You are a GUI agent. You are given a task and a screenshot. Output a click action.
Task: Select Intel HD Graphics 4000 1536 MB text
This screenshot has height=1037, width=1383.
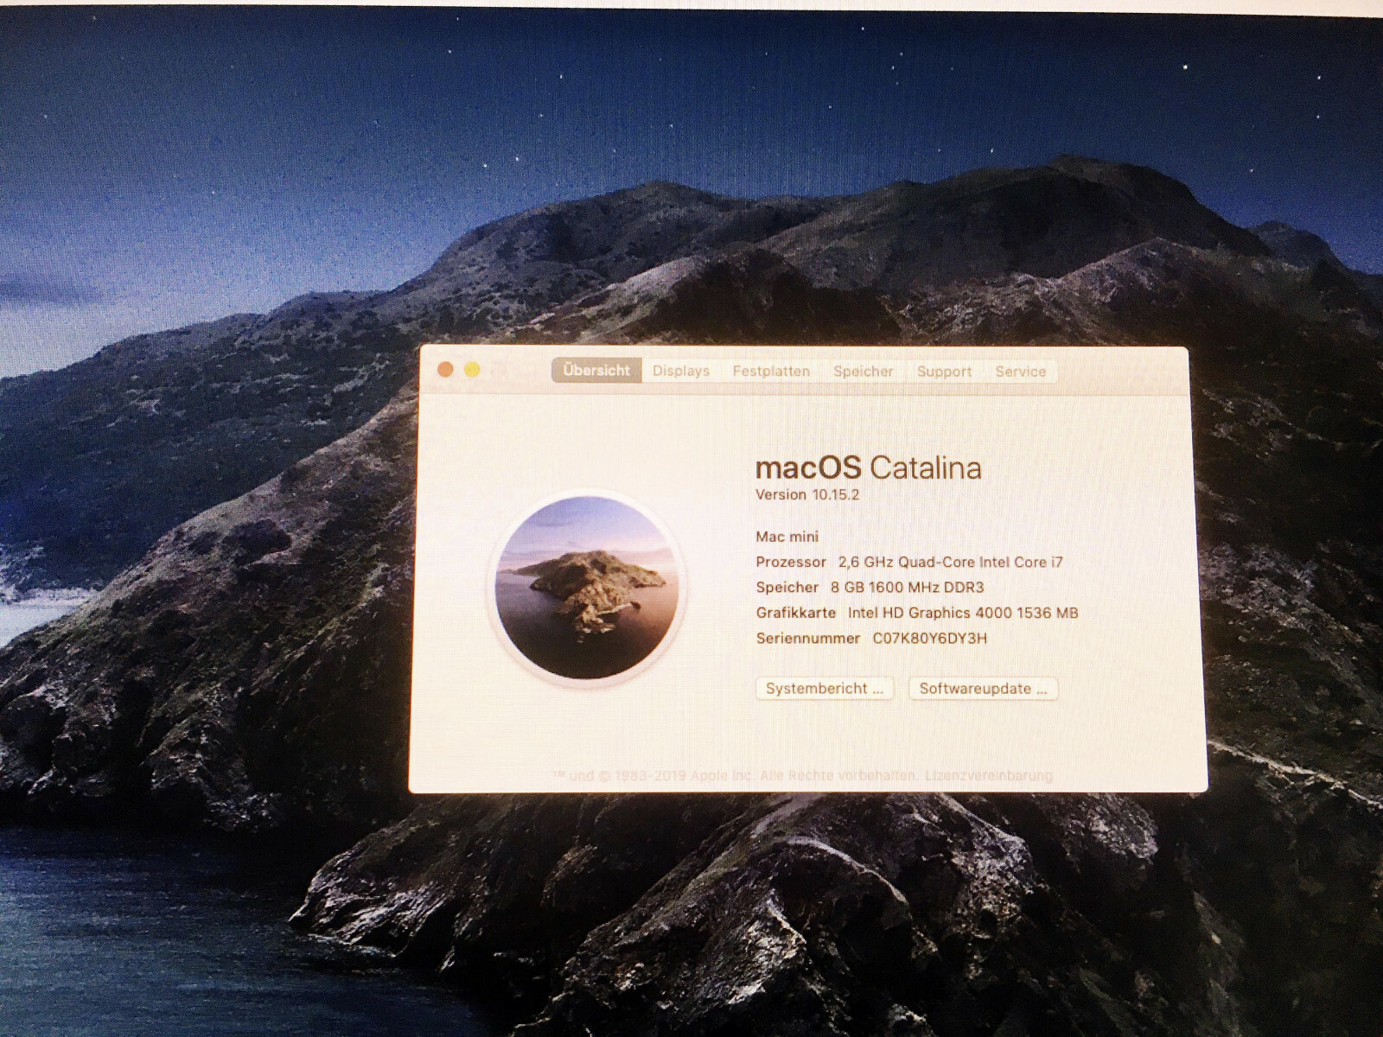(963, 613)
